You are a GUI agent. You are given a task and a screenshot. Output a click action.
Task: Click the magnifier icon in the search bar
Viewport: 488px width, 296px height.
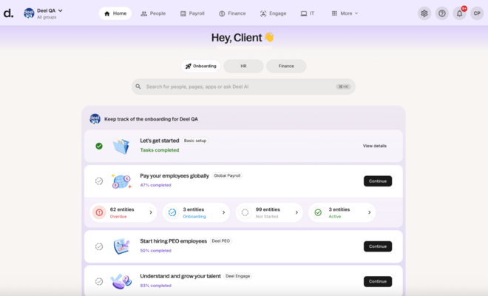point(138,87)
